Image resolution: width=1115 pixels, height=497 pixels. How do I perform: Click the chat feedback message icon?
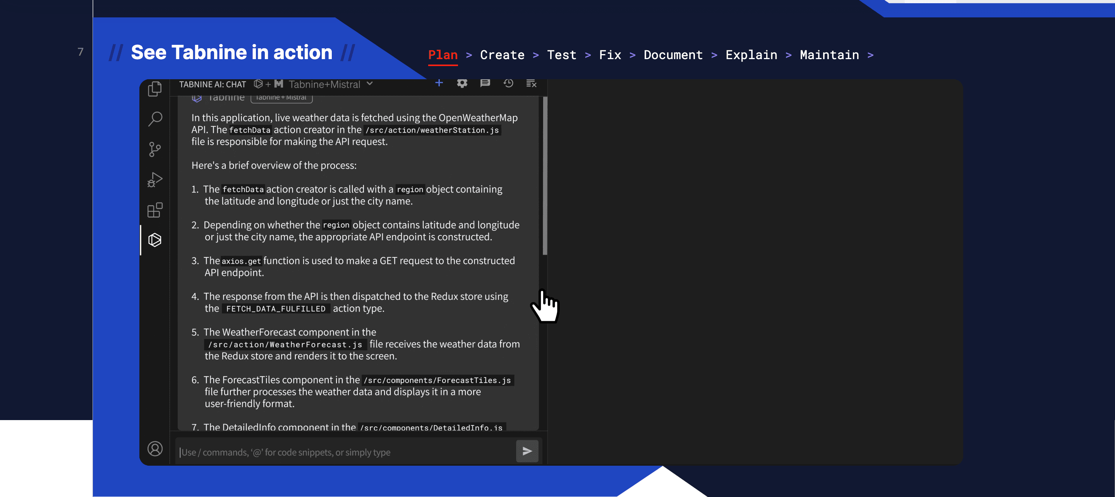click(x=485, y=83)
